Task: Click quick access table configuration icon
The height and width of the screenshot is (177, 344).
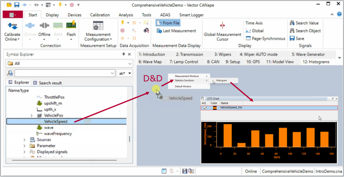Action: coord(48,4)
